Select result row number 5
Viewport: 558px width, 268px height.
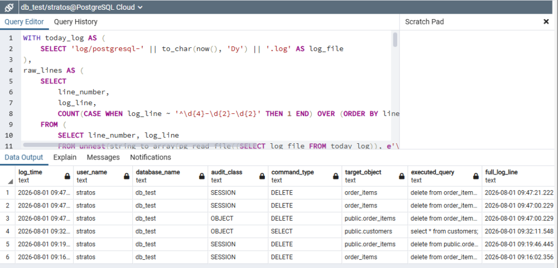point(7,244)
